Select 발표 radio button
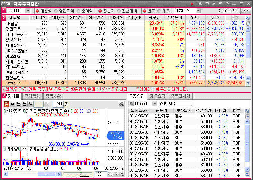Image resolution: width=253 pixels, height=180 pixels. 144,11
